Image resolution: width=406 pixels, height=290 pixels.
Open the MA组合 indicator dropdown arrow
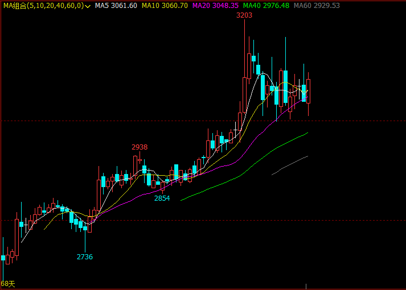point(88,6)
